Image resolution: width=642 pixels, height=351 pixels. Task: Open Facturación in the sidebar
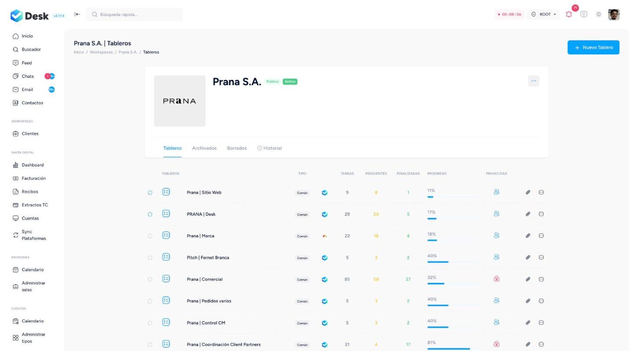click(x=33, y=178)
